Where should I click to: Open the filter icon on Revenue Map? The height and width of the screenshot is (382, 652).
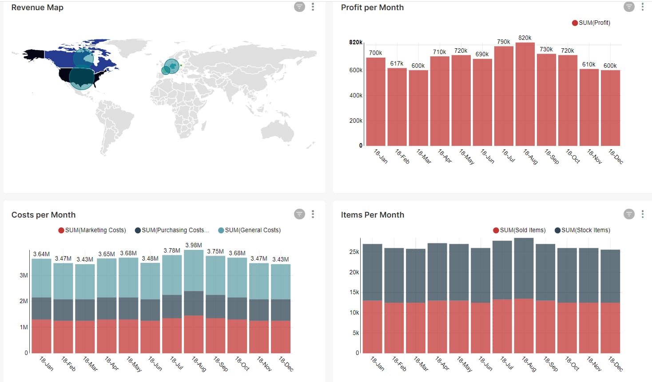pos(299,7)
